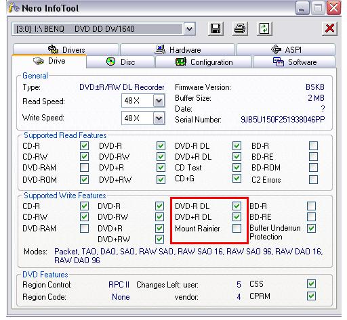Click the user changes left value 5
The height and width of the screenshot is (320, 347).
pyautogui.click(x=239, y=285)
